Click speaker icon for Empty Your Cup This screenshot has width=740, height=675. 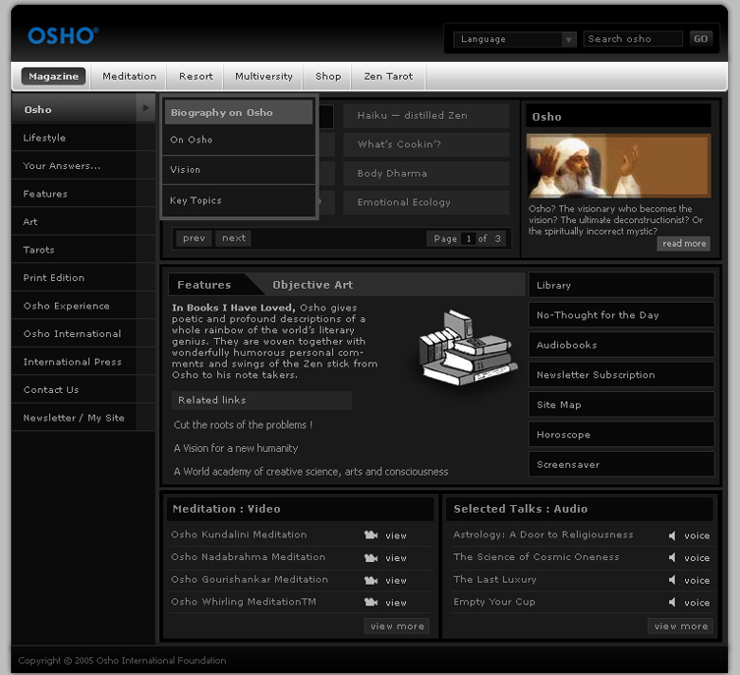(672, 602)
